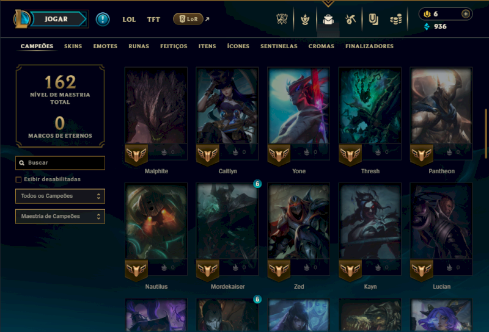Click the Buscar search field
This screenshot has width=489, height=332.
click(x=60, y=163)
